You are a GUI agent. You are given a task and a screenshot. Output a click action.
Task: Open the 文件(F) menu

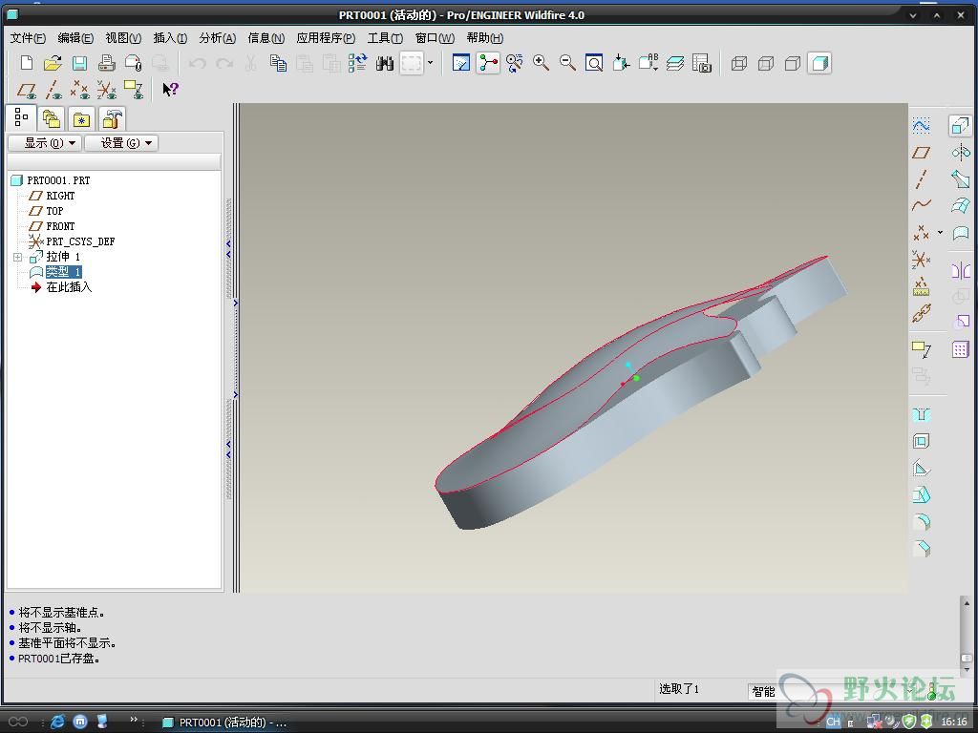(28, 38)
